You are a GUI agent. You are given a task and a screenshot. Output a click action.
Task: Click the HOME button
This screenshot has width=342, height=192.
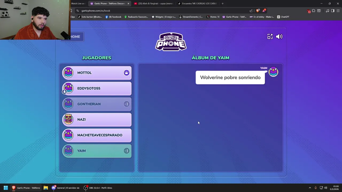pos(75,37)
